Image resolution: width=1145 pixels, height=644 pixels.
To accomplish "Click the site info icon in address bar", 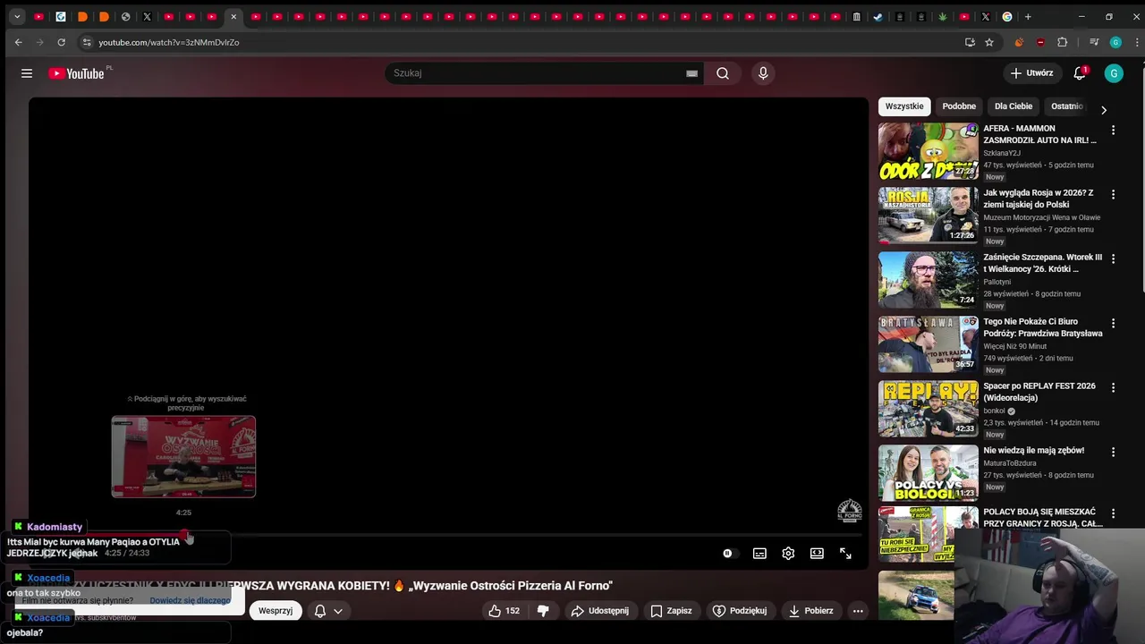I will click(x=86, y=42).
